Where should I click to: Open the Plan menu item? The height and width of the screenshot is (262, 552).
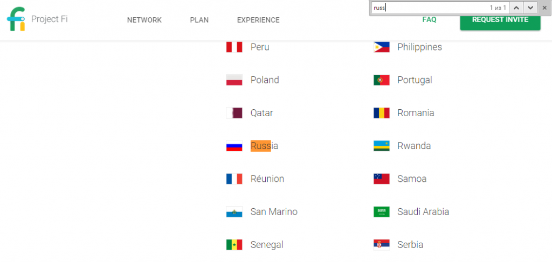tap(199, 20)
